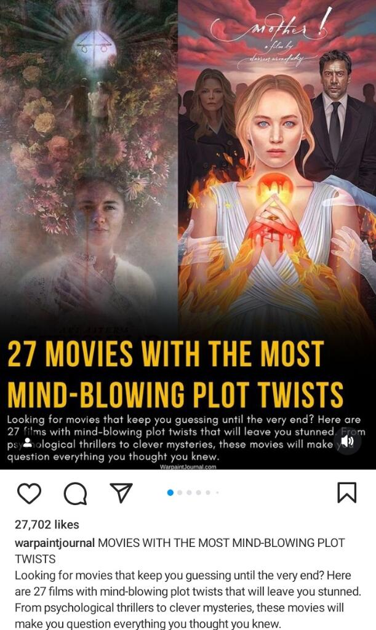This screenshot has height=630, width=376.
Task: Select the fourth carousel indicator dot
Action: click(198, 493)
